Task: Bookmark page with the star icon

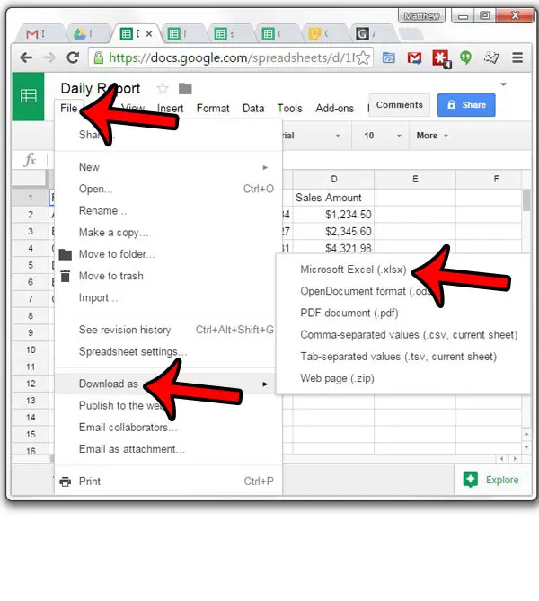Action: coord(363,57)
